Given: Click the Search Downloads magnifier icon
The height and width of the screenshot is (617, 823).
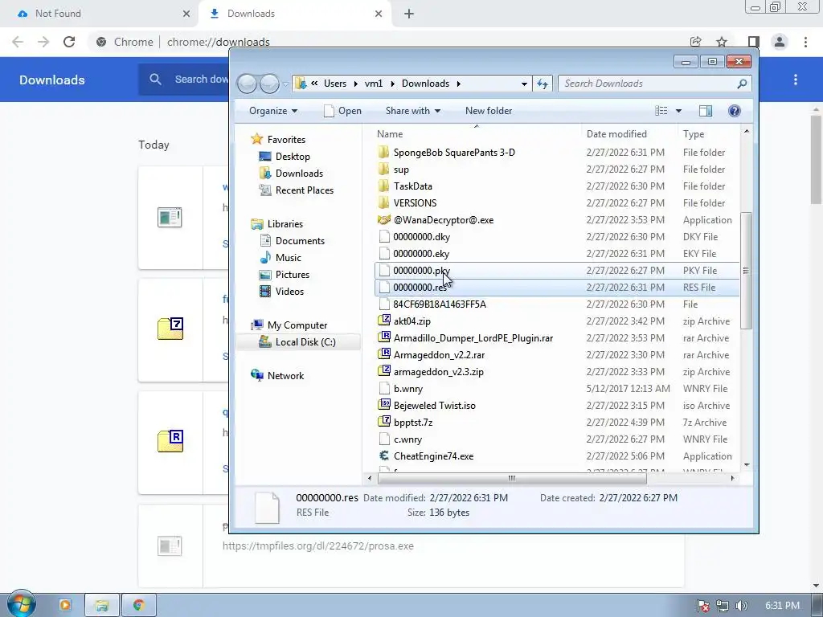Looking at the screenshot, I should click(742, 84).
